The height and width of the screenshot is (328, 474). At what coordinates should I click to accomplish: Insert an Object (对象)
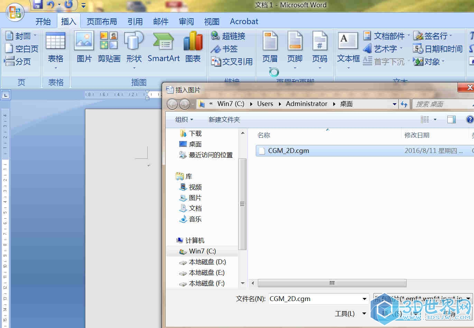[429, 61]
